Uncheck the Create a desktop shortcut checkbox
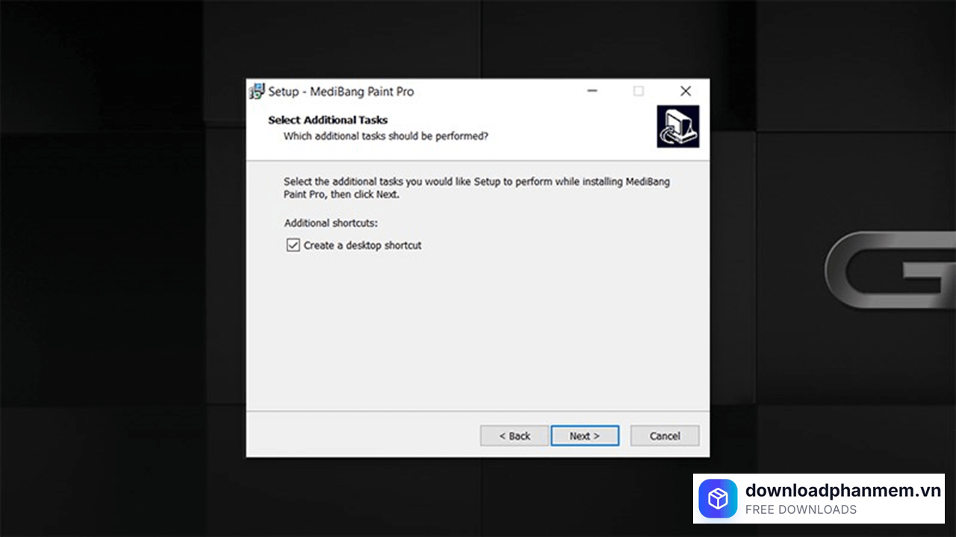The width and height of the screenshot is (956, 537). (293, 245)
